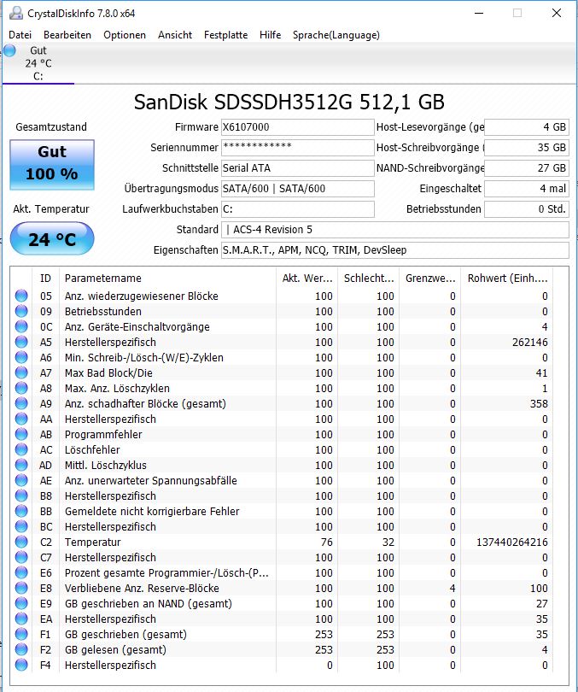
Task: Select the C: drive tab status orb
Action: click(9, 50)
